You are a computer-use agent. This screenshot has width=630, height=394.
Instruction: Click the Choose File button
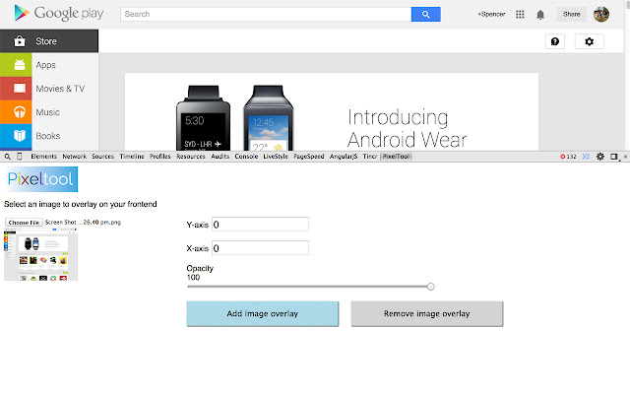[24, 223]
